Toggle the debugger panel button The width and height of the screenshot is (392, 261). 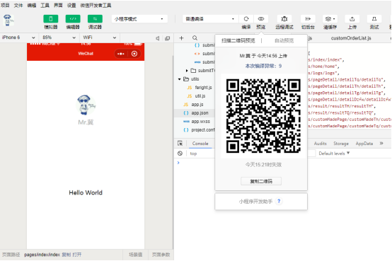tap(95, 19)
